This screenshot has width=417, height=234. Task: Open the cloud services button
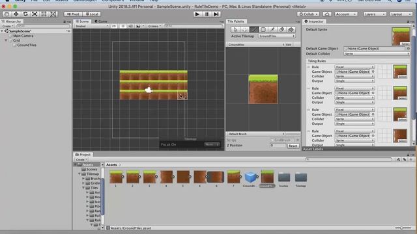click(327, 14)
